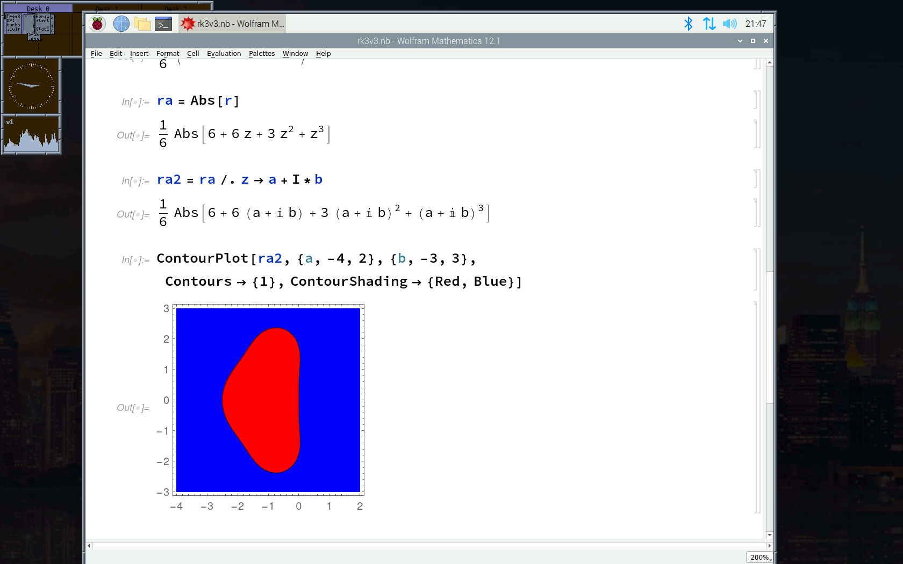Open the 200% magnification dropdown
The height and width of the screenshot is (564, 903).
tap(760, 557)
